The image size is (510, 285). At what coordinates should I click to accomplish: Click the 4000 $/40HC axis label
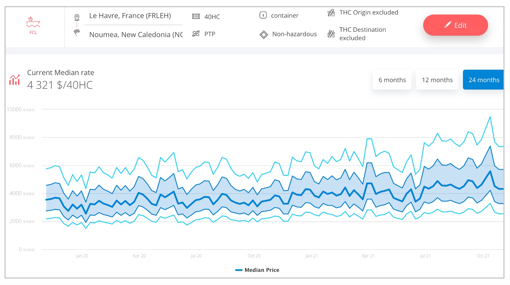(22, 193)
